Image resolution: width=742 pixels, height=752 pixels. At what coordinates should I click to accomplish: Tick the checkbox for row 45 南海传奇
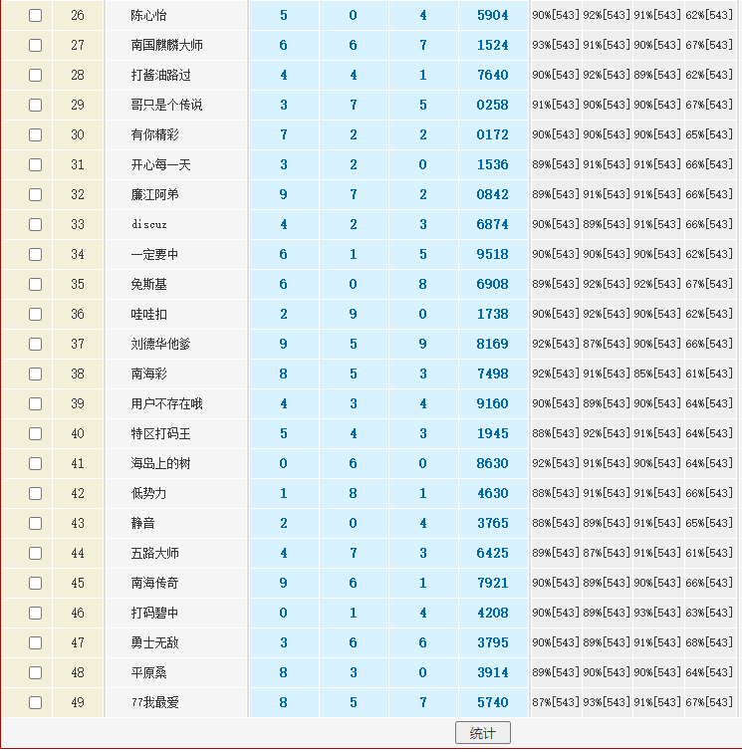point(35,584)
